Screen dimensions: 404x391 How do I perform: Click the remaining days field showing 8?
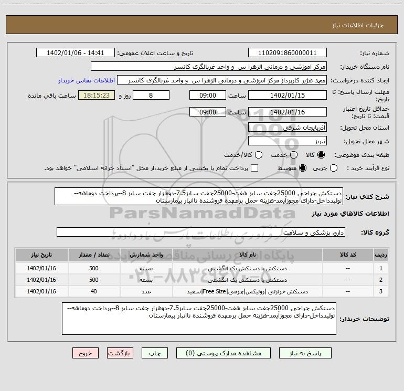(x=151, y=95)
